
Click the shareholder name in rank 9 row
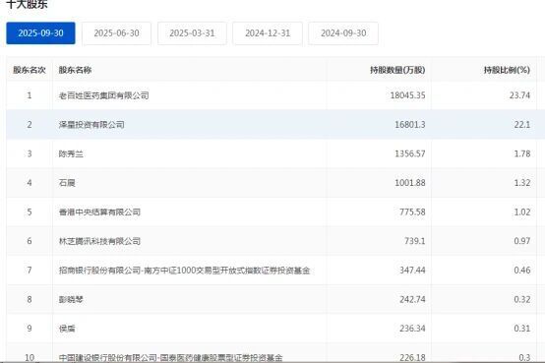(67, 329)
